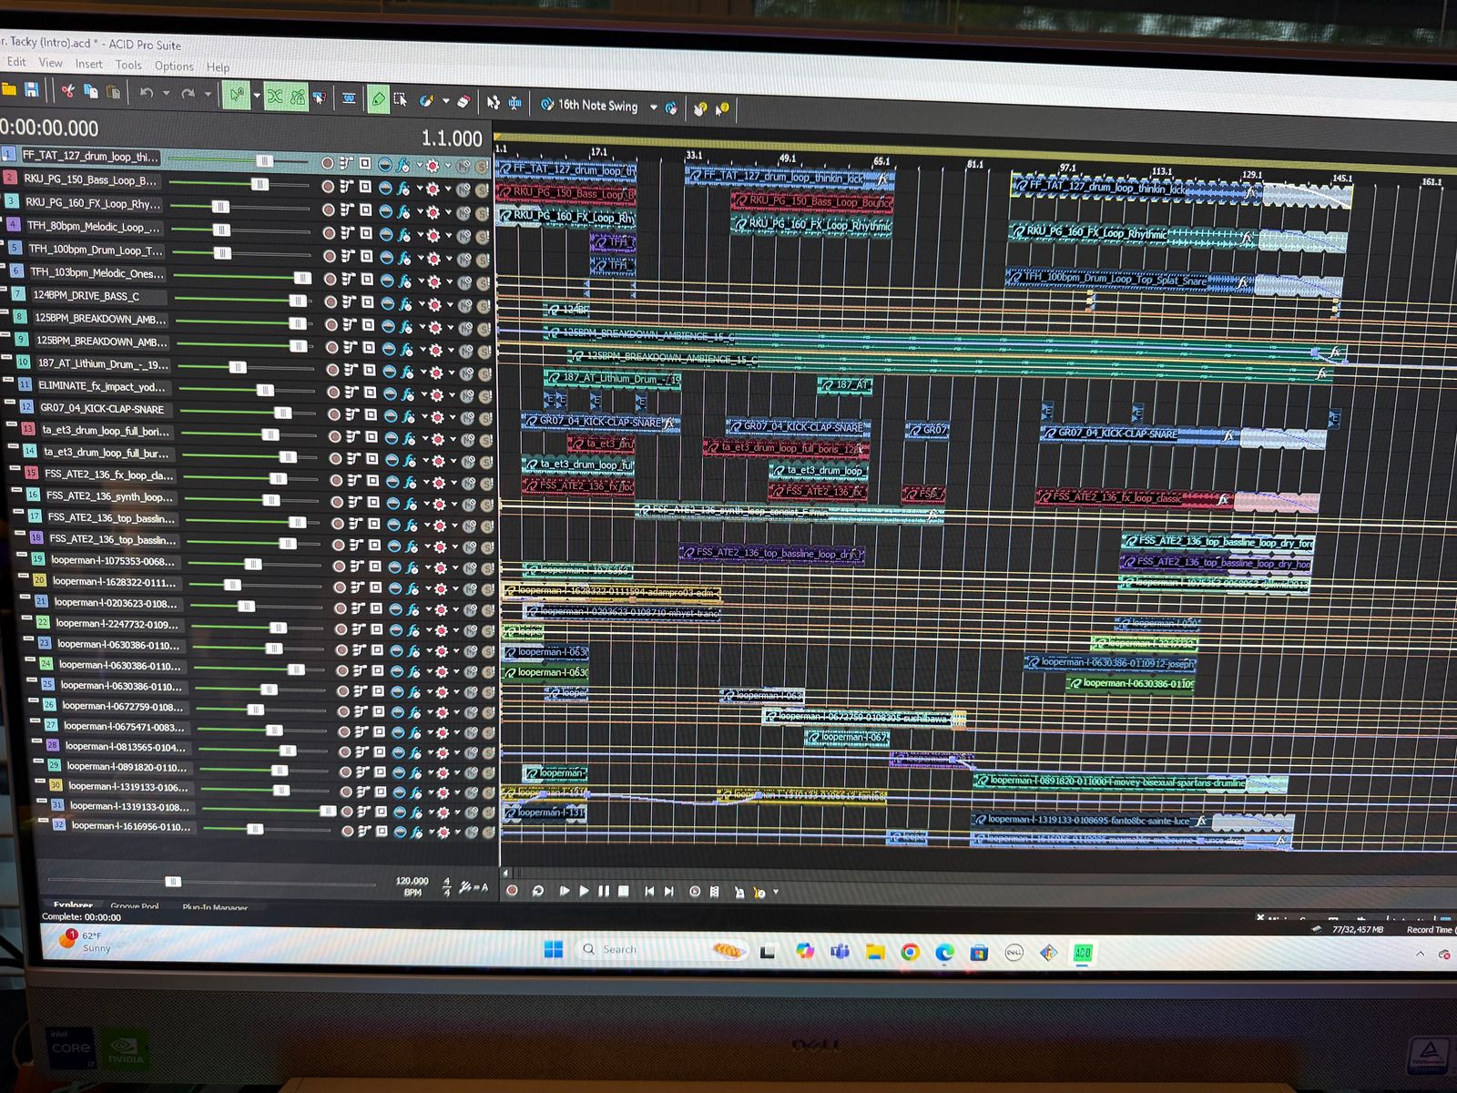The image size is (1457, 1093).
Task: Arm the TFH_80bpm_Melodic_Loop track for record
Action: point(329,233)
